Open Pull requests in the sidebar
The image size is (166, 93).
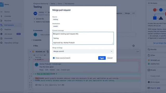coord(9,25)
